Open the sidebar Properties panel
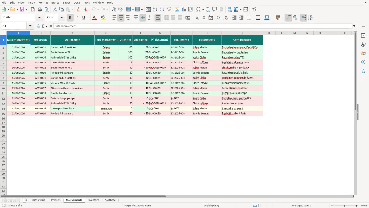The image size is (369, 208). [363, 36]
